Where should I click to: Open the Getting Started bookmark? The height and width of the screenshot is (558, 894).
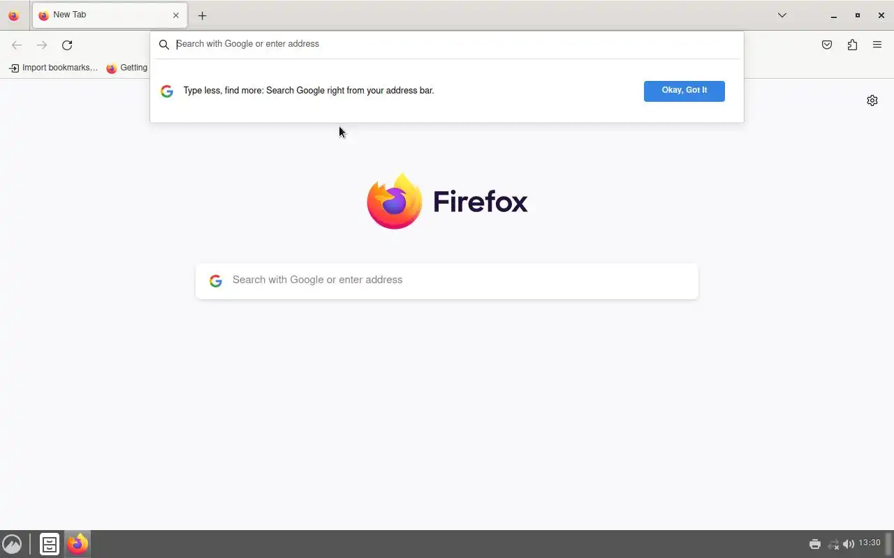click(x=126, y=68)
